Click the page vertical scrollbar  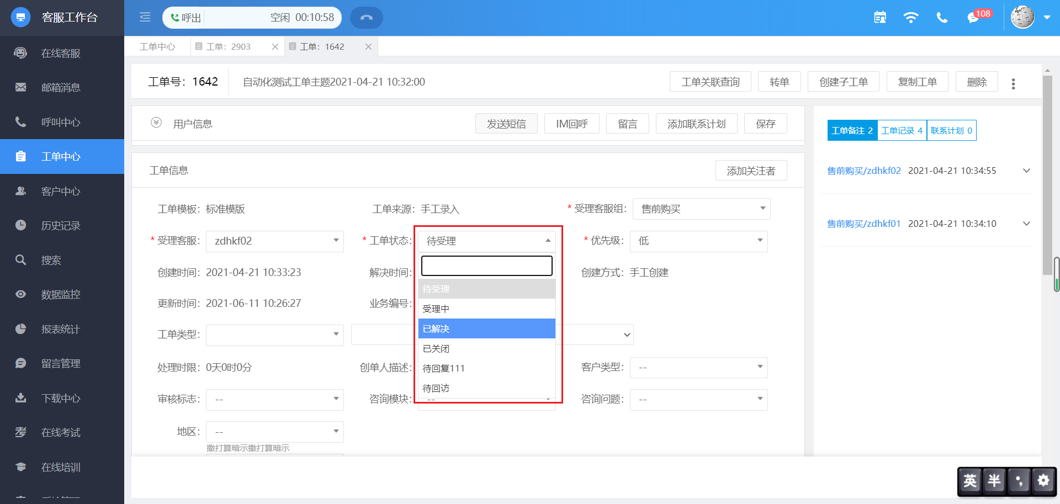1047,177
